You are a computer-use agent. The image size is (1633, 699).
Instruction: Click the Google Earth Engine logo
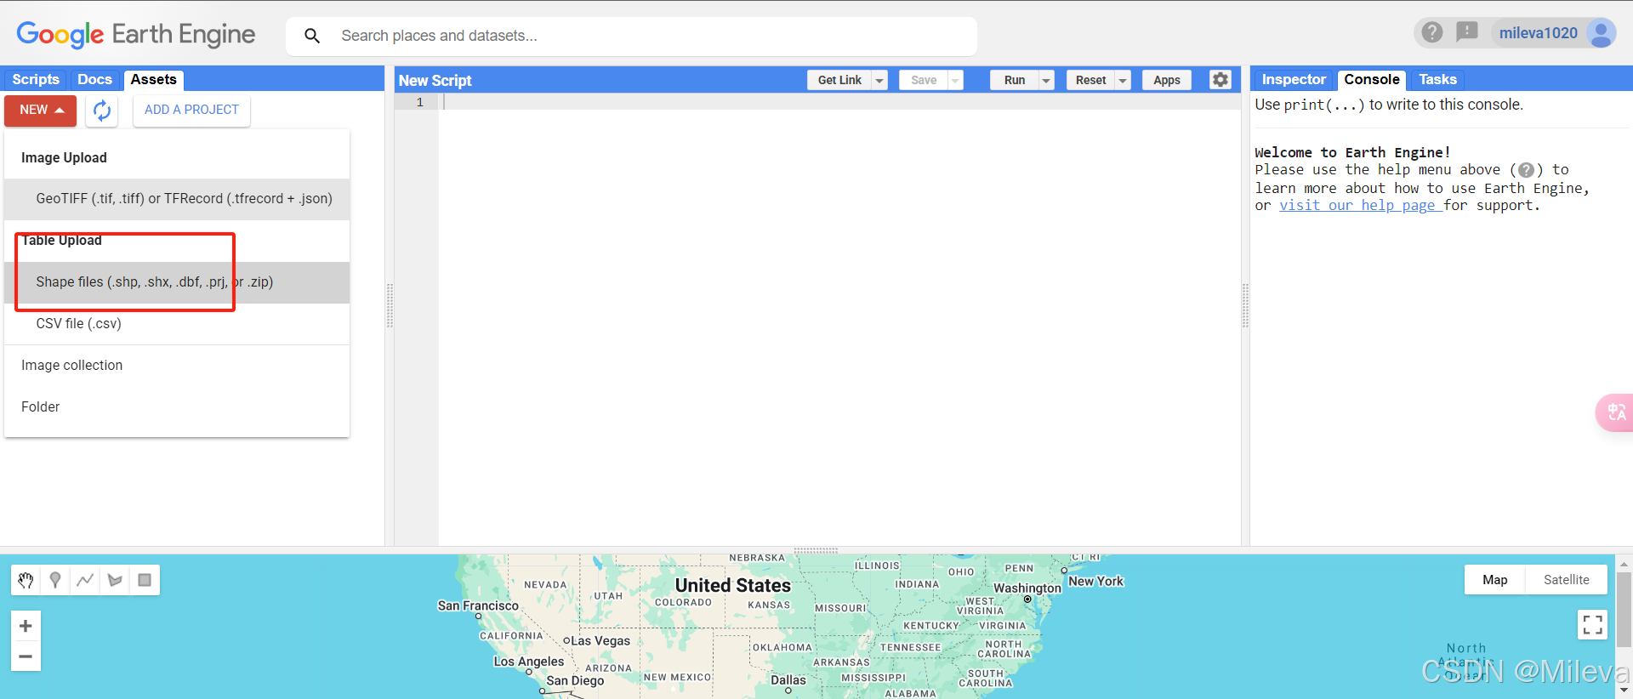click(x=136, y=34)
